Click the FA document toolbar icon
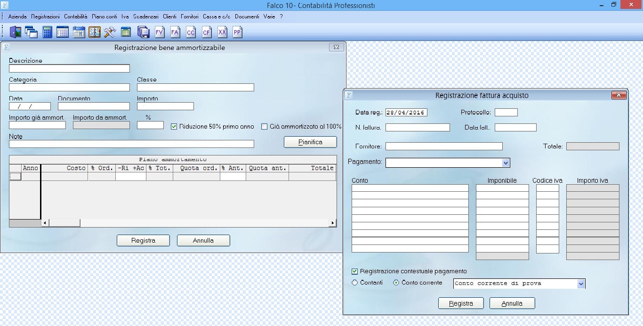Viewport: 643px width, 326px height. (x=175, y=32)
